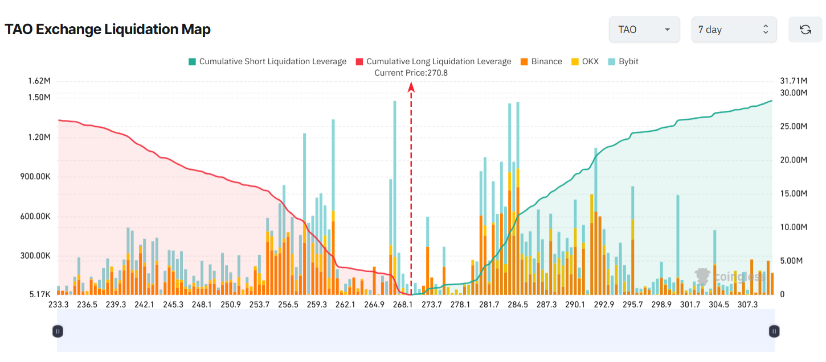Grab the left range slider handle
The height and width of the screenshot is (362, 826).
click(57, 331)
